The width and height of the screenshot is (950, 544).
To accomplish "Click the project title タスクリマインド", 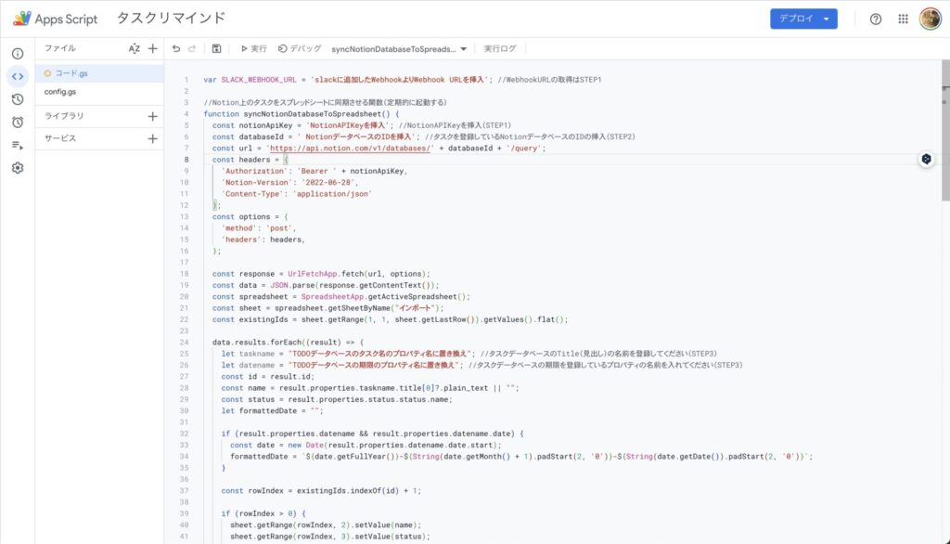I will click(x=170, y=17).
